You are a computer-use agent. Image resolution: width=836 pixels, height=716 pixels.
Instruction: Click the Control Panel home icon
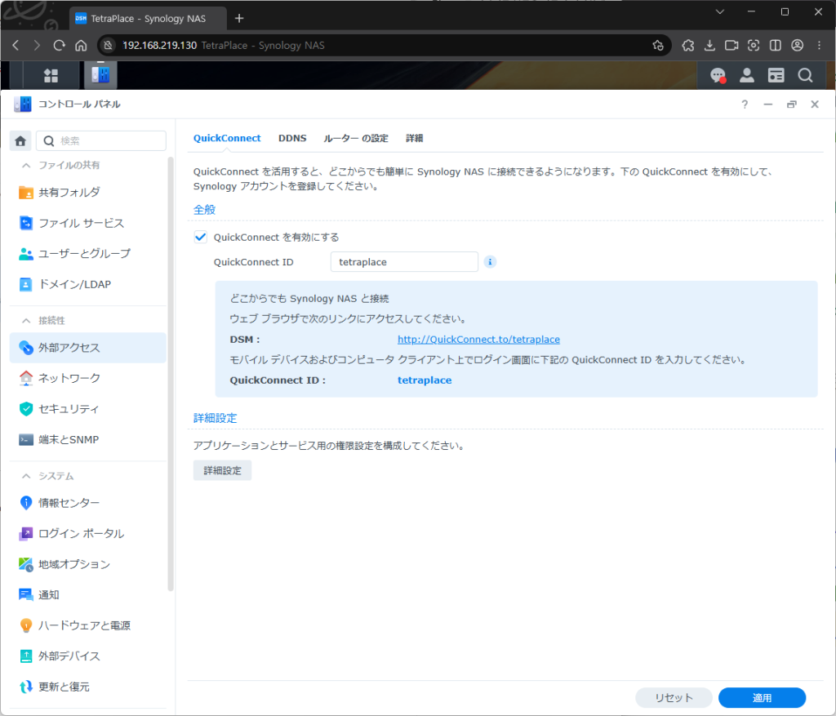point(20,140)
